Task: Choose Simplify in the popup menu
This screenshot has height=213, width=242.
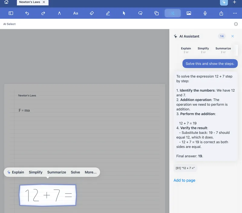Action: (x=35, y=172)
